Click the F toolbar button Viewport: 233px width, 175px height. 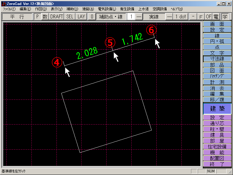click(201, 17)
